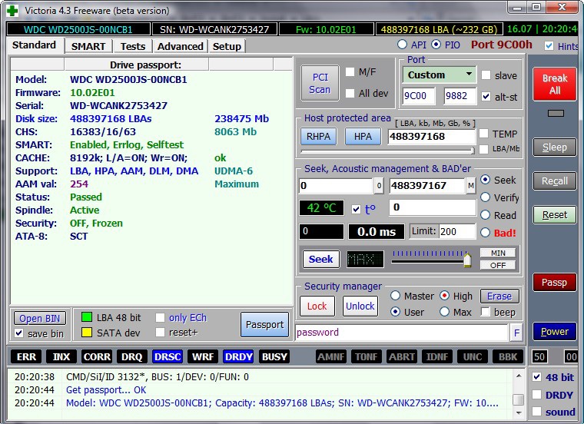The width and height of the screenshot is (584, 424).
Task: Open the Advanced tab
Action: [x=181, y=47]
